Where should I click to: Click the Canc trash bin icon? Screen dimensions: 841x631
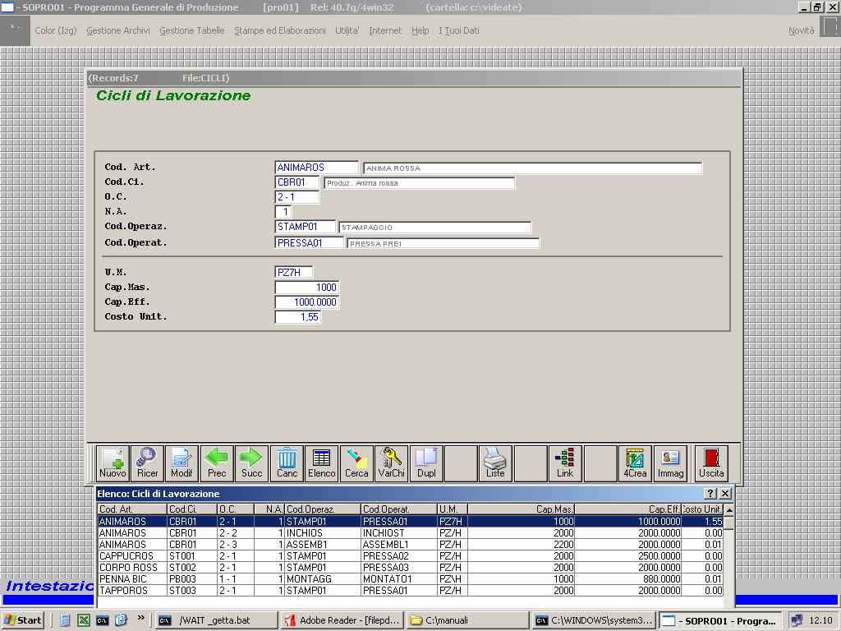pos(287,463)
